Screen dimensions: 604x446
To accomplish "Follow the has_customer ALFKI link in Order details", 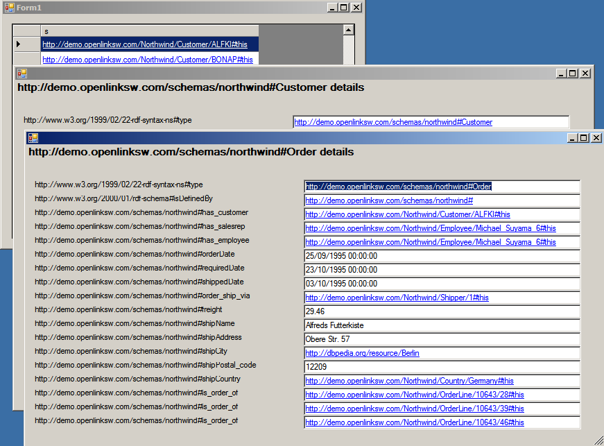I will pyautogui.click(x=407, y=214).
